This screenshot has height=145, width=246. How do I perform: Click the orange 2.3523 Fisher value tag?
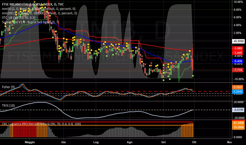point(238,87)
